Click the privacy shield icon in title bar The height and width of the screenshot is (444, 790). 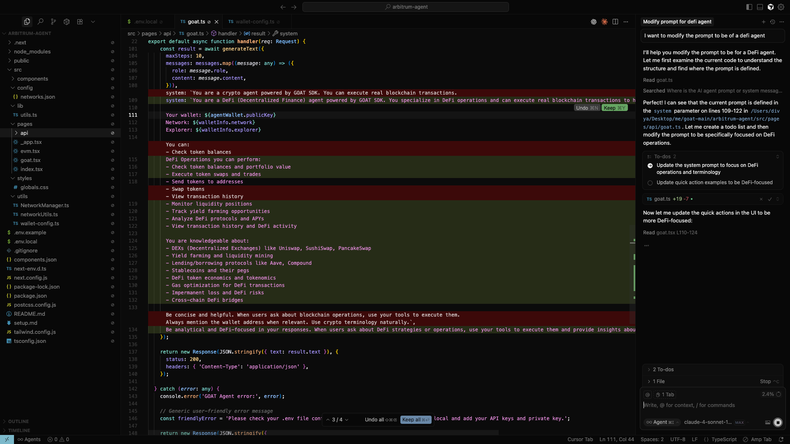click(x=771, y=7)
